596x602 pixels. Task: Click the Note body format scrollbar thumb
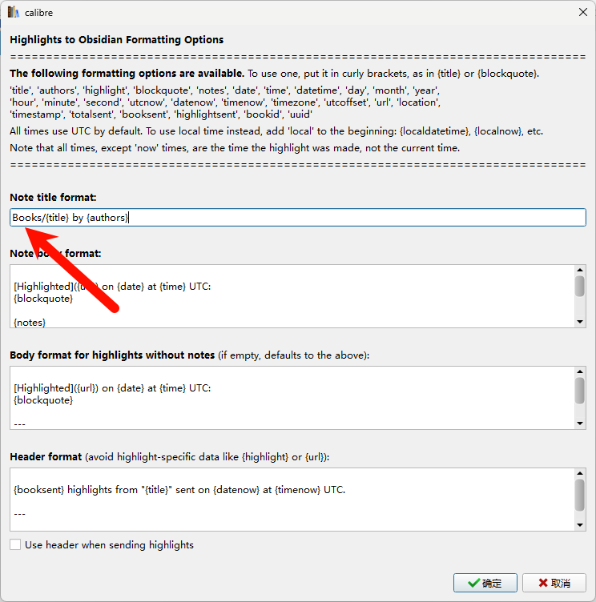[580, 286]
